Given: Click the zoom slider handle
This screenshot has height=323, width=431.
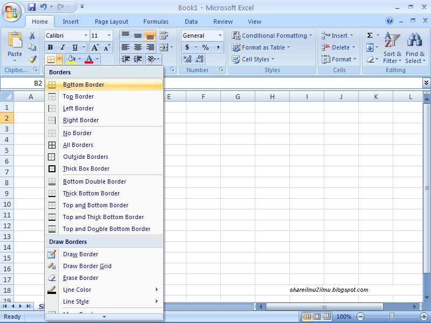Looking at the screenshot, I should pos(392,317).
